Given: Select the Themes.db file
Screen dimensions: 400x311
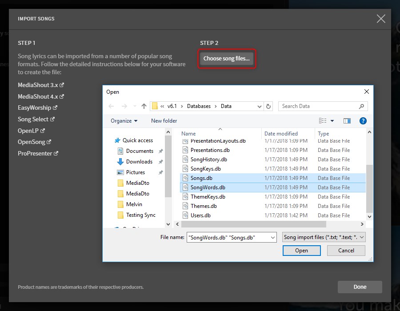Looking at the screenshot, I should 273,206.
